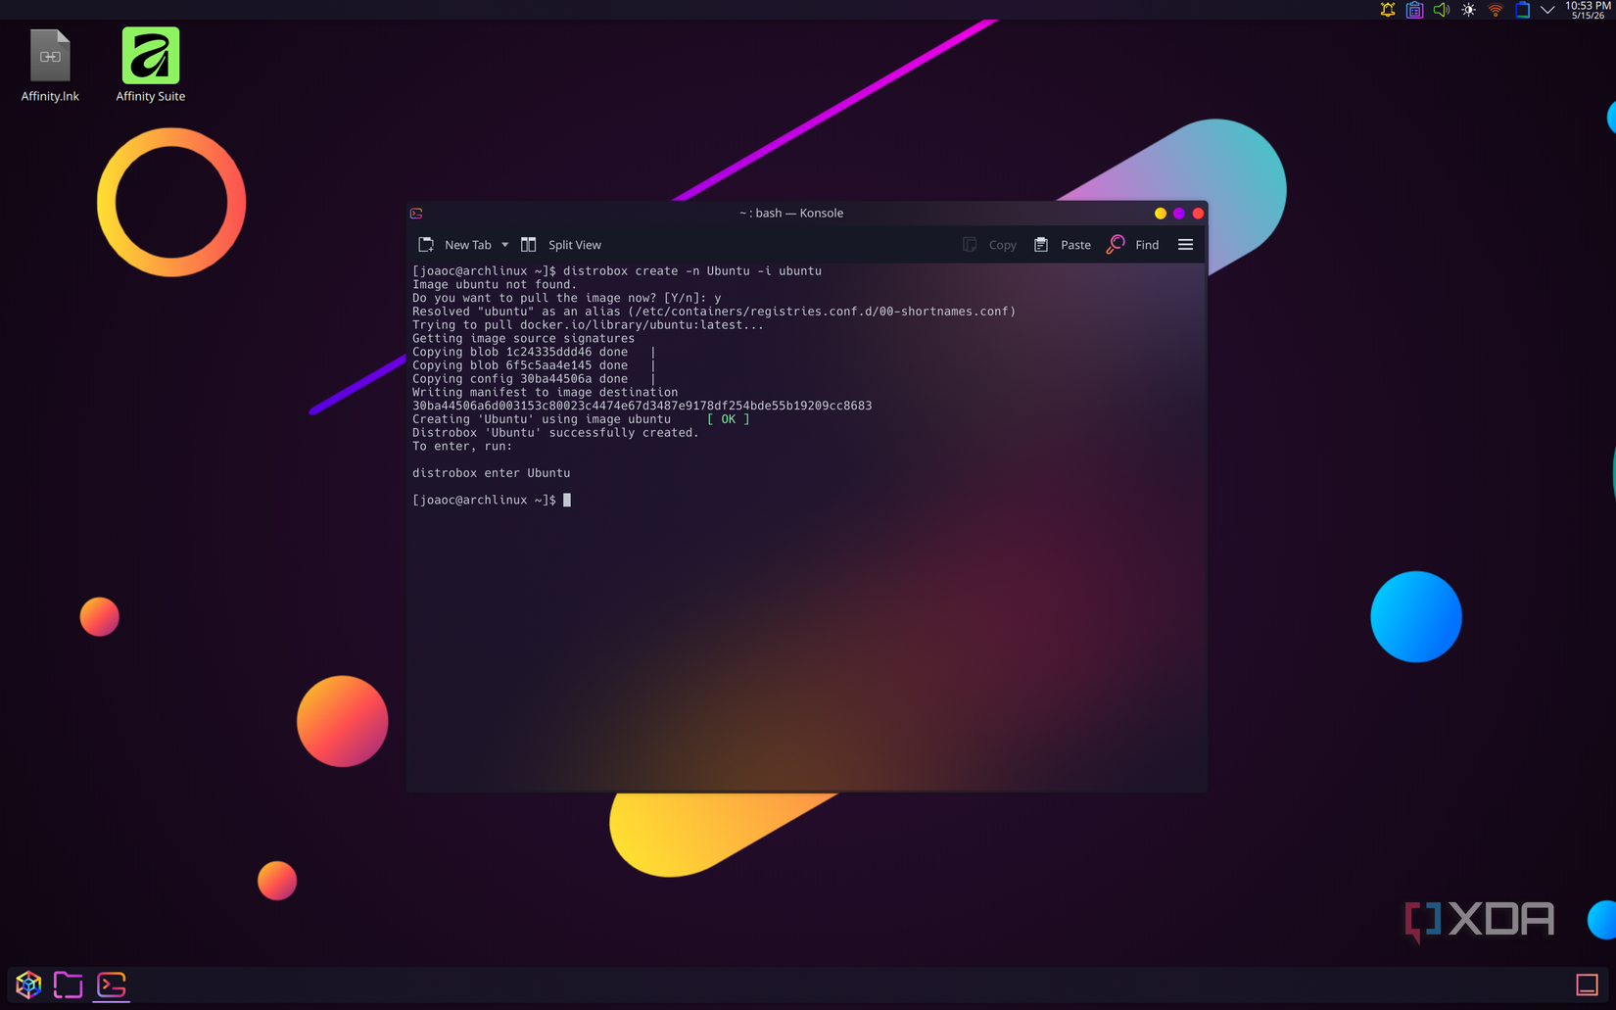Minimize the Konsole window with yellow button

pyautogui.click(x=1161, y=214)
